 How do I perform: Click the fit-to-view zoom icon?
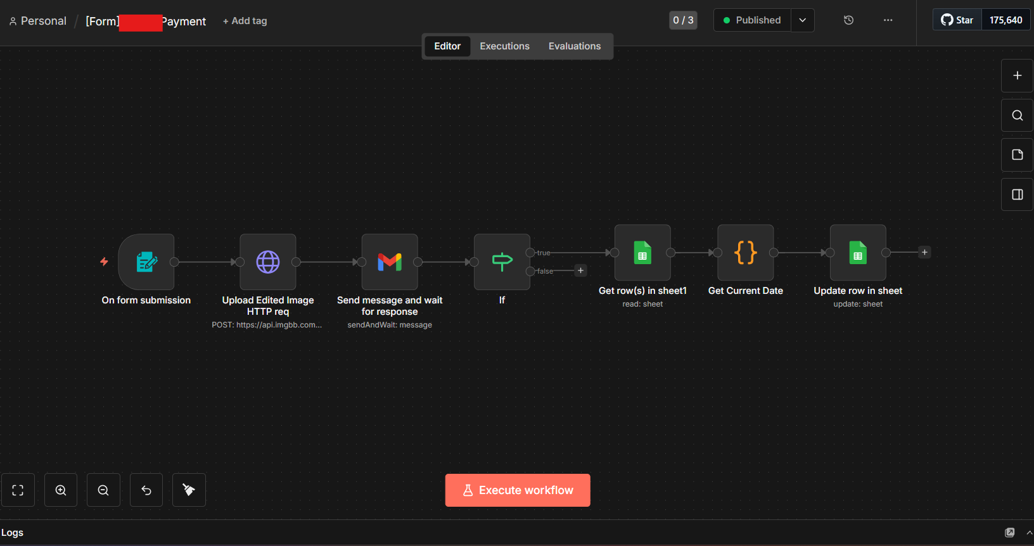18,490
